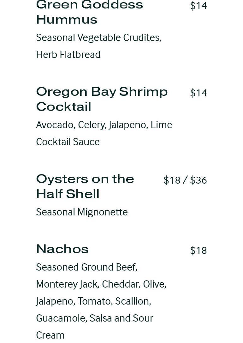243x343 pixels.
Task: Select the Nachos heading
Action: tap(62, 249)
